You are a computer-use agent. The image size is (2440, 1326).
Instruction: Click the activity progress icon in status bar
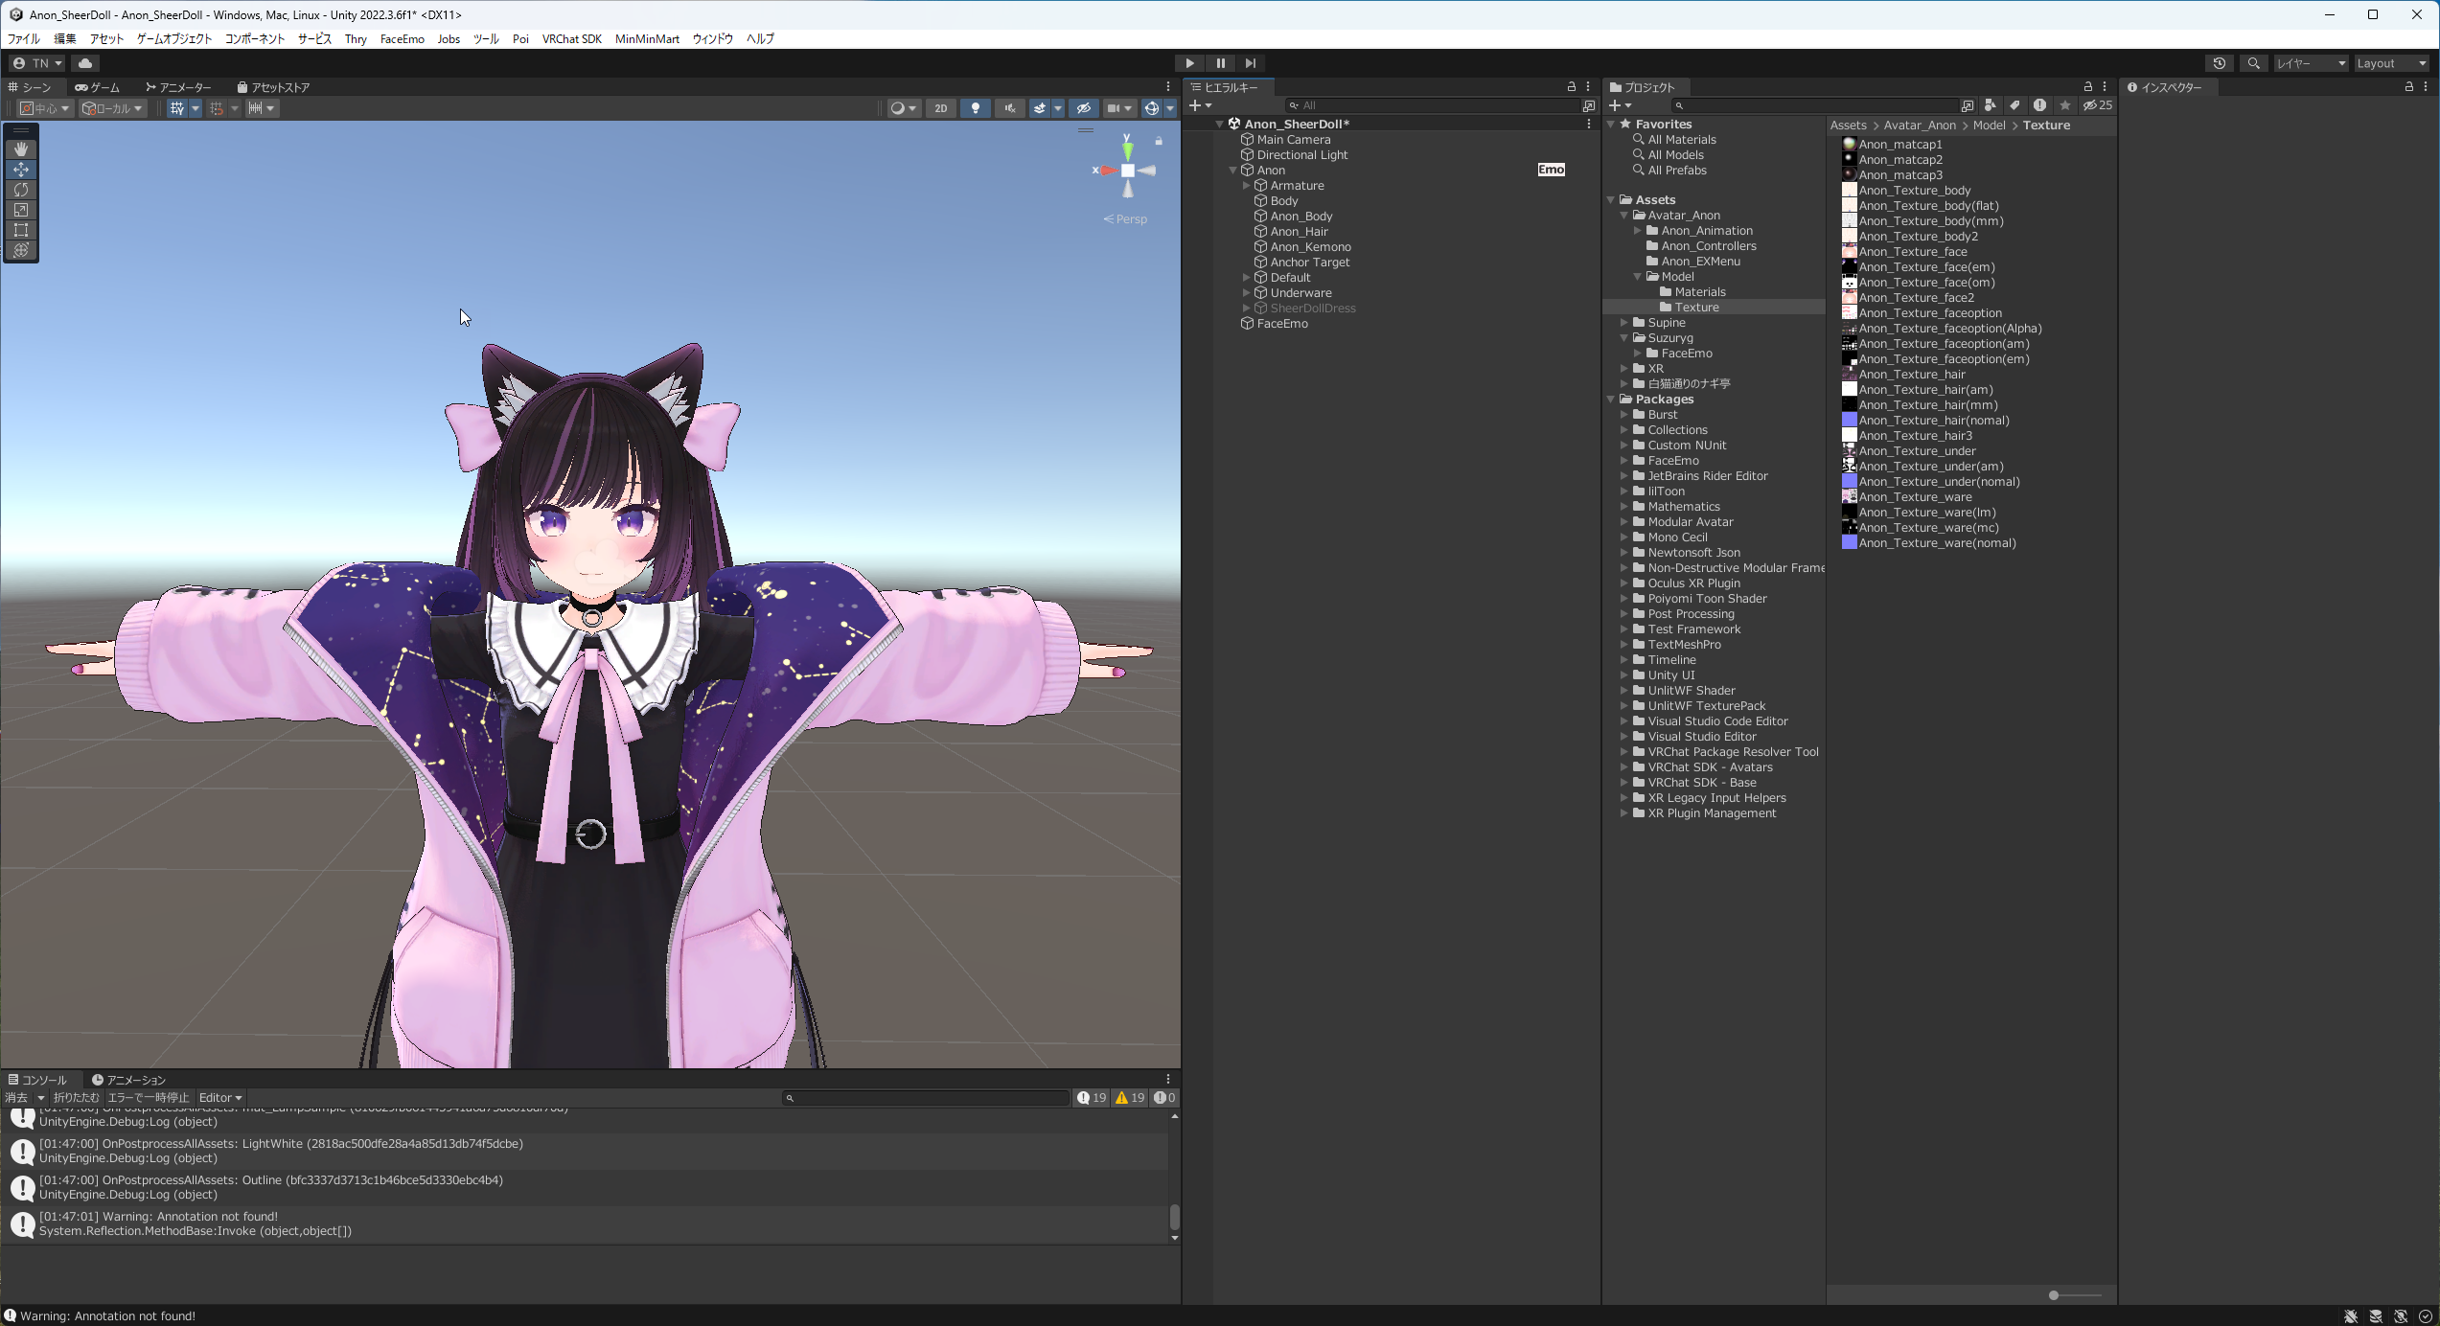point(2426,1316)
